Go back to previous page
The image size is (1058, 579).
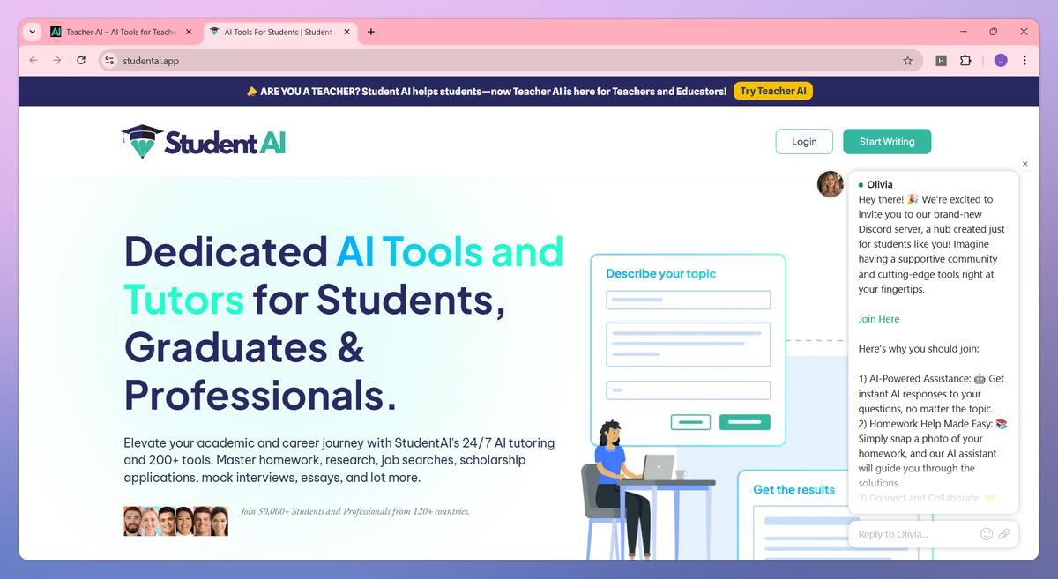34,61
